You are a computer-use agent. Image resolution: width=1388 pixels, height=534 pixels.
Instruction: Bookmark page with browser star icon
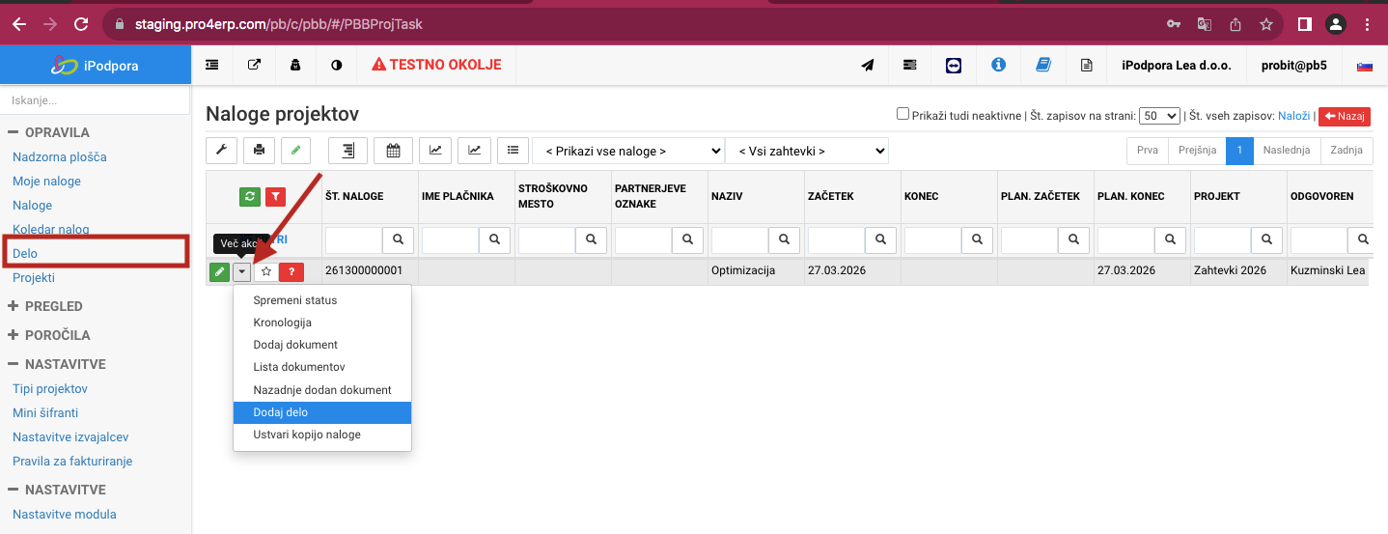(1266, 24)
